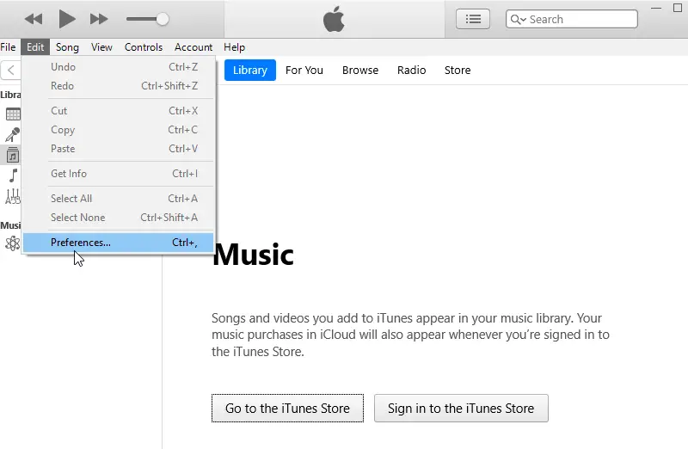
Task: Click Sign in to the iTunes Store
Action: point(461,409)
